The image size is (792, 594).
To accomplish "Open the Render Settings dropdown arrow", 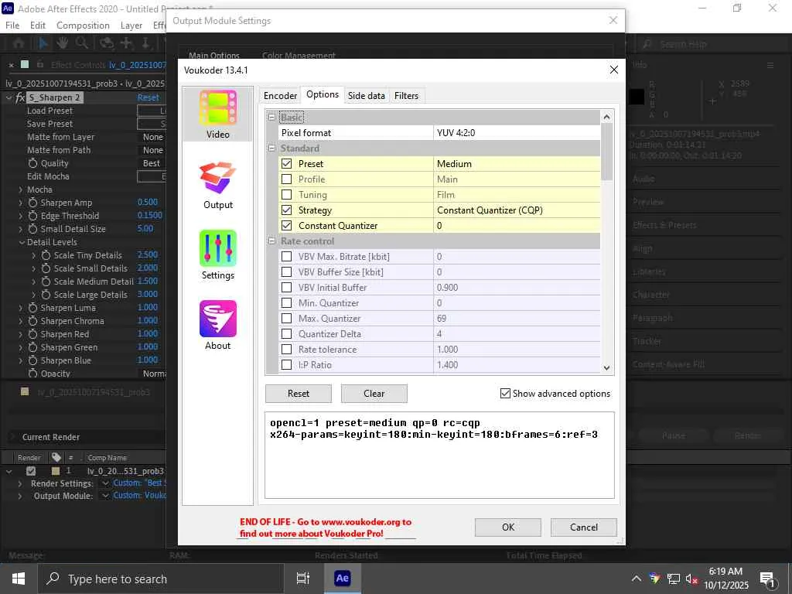I will coord(105,483).
